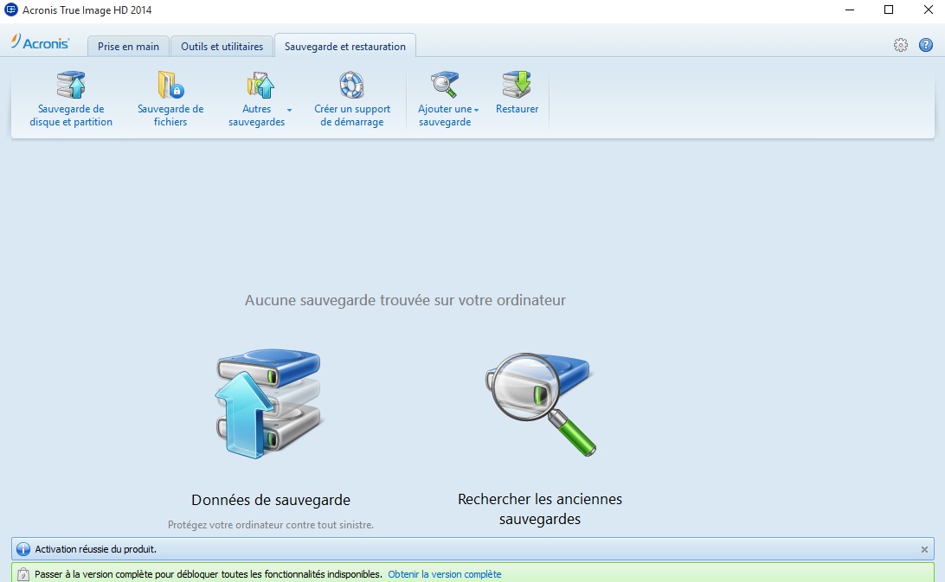Follow the Obtenir la version complète link
Image resolution: width=945 pixels, height=582 pixels.
pos(444,574)
